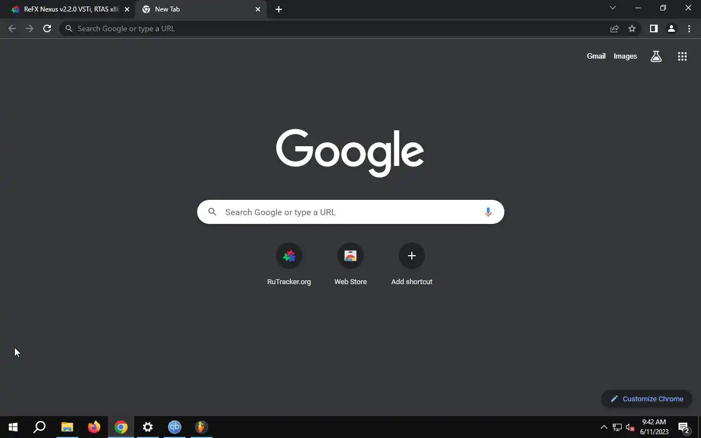Viewport: 701px width, 438px height.
Task: Bookmark this tab with star icon
Action: (x=632, y=28)
